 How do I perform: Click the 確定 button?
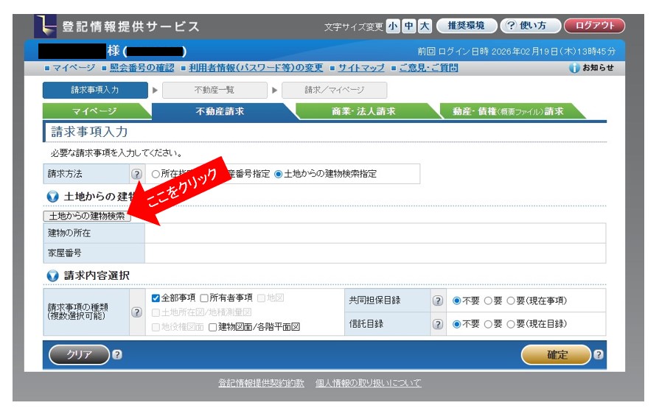tap(557, 355)
